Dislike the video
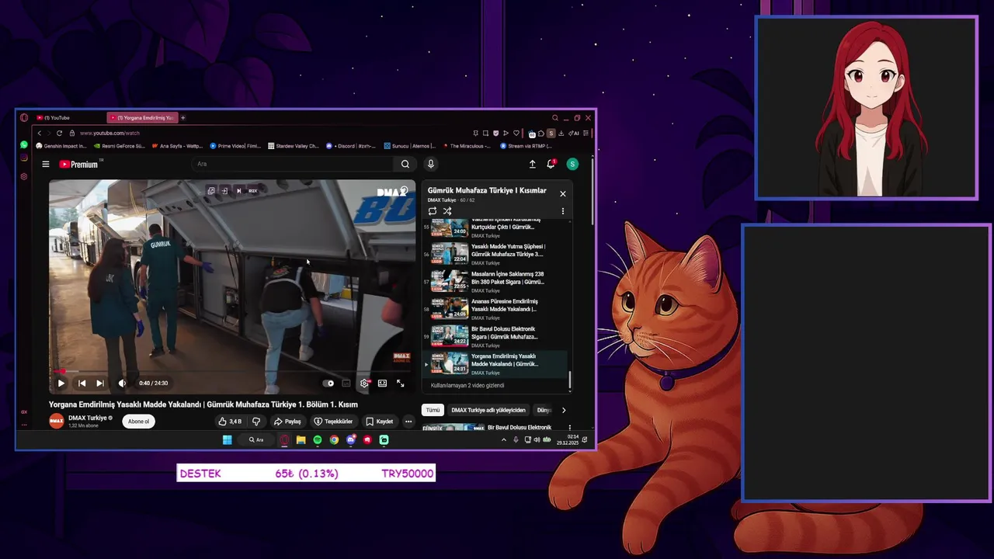The width and height of the screenshot is (994, 559). (x=256, y=422)
